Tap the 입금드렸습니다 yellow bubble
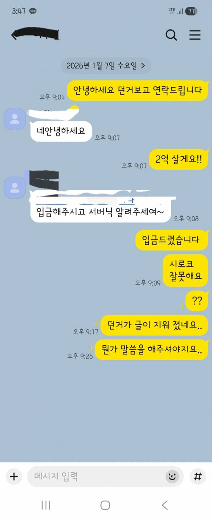The height and width of the screenshot is (519, 212). 172,240
